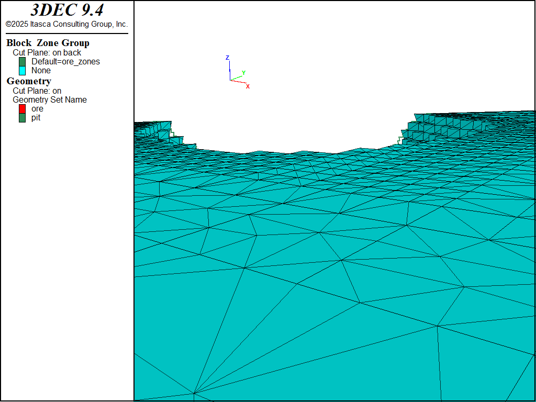Select the green Default=ore_zones color swatch
536x402 pixels.
click(22, 62)
